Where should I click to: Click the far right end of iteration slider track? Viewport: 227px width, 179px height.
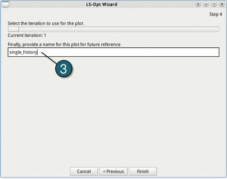(x=217, y=29)
